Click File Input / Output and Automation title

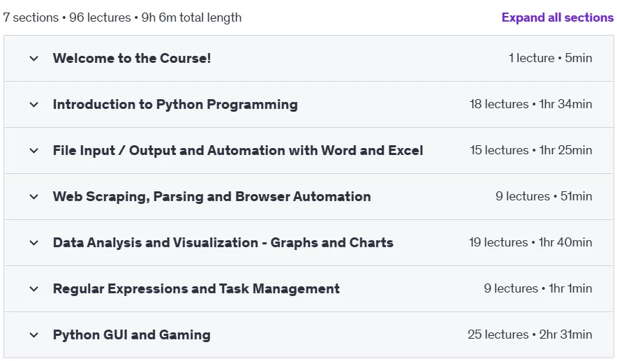238,150
